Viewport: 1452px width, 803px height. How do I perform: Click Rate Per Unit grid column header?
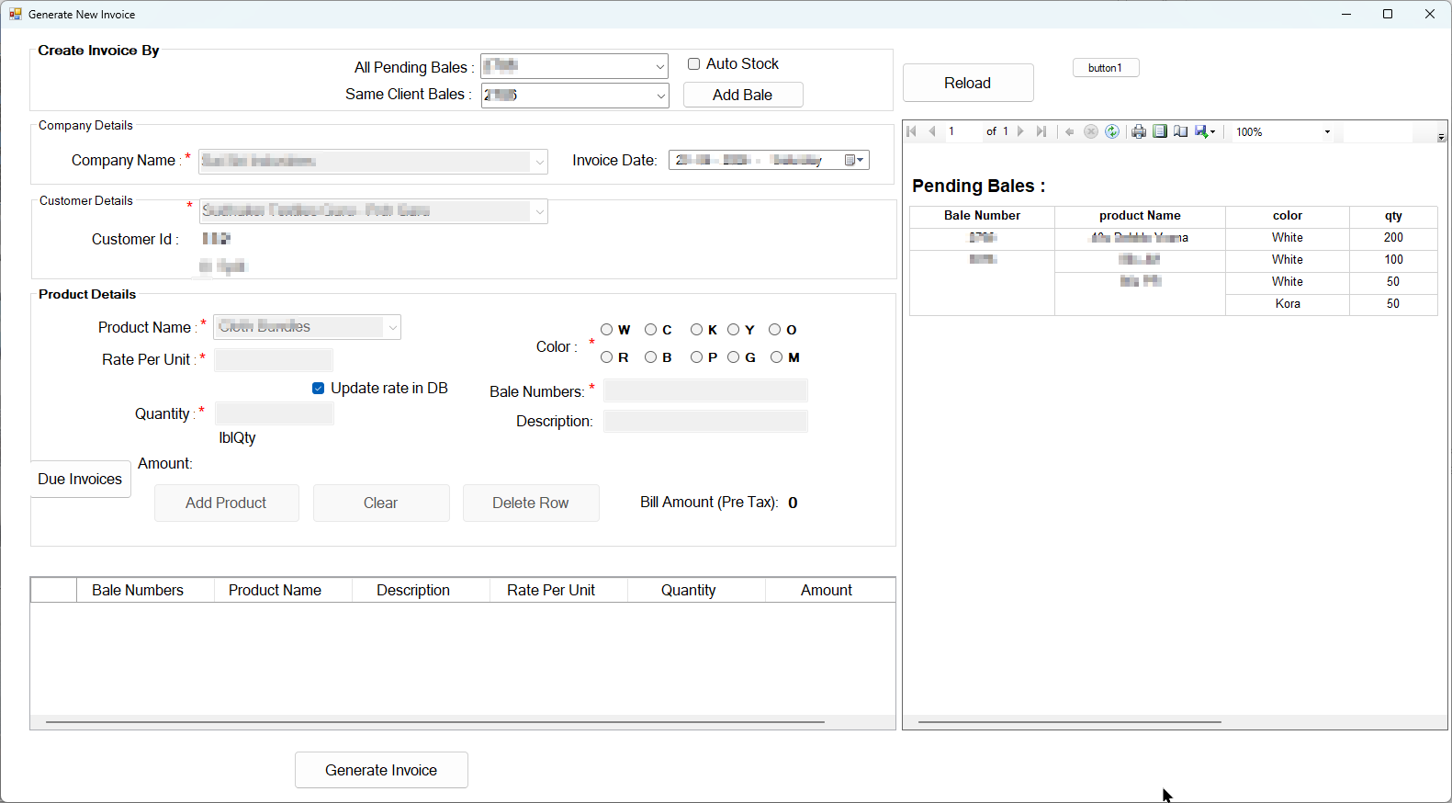(559, 590)
